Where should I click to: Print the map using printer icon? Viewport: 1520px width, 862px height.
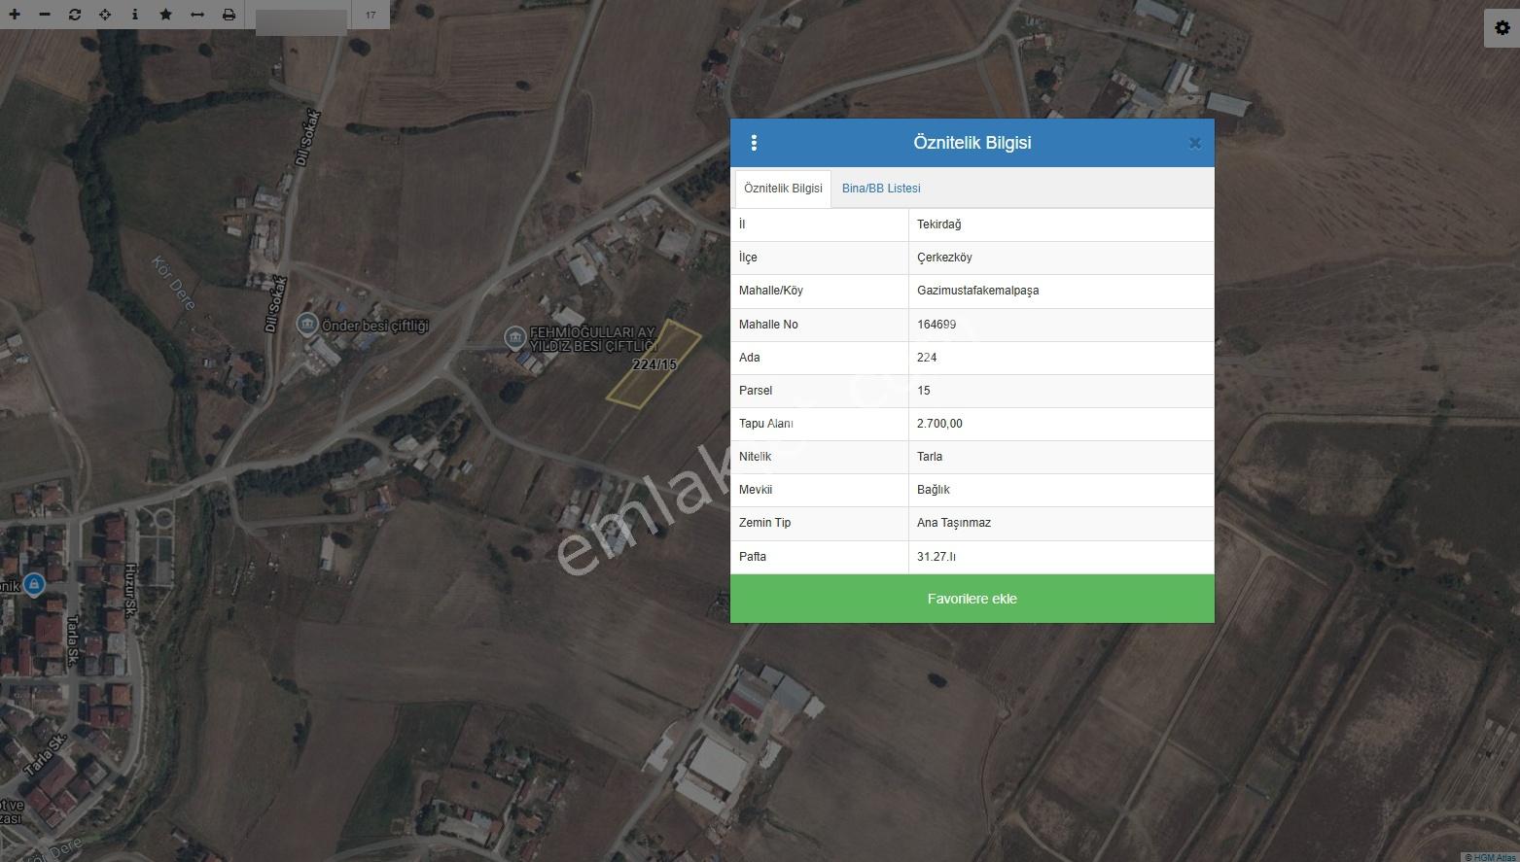pos(229,15)
